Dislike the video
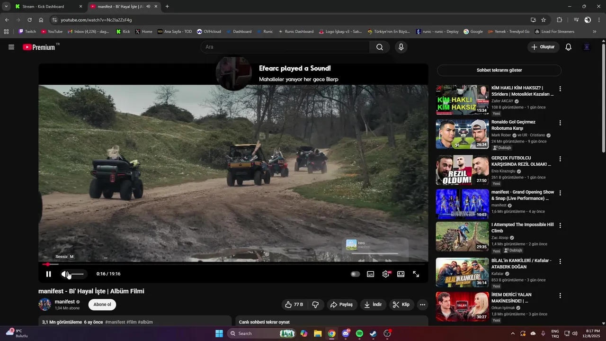 [x=316, y=305]
